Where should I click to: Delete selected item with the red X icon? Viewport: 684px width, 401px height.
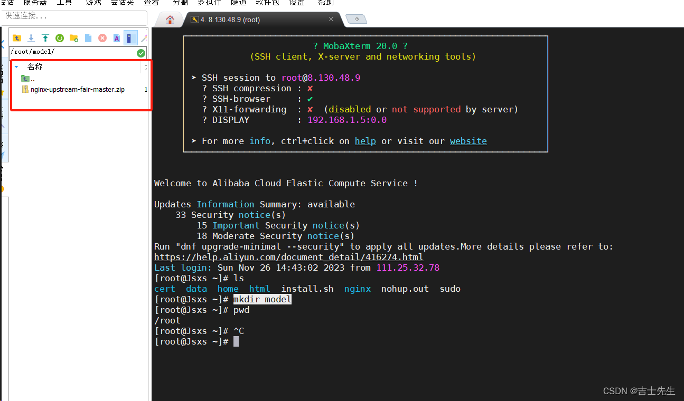point(102,38)
